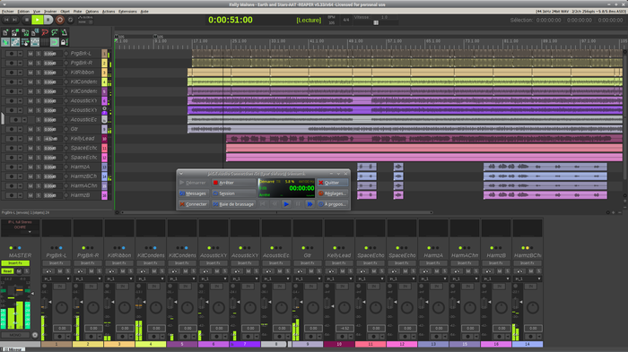The width and height of the screenshot is (628, 352).
Task: Click the green Play button
Action: pos(38,20)
